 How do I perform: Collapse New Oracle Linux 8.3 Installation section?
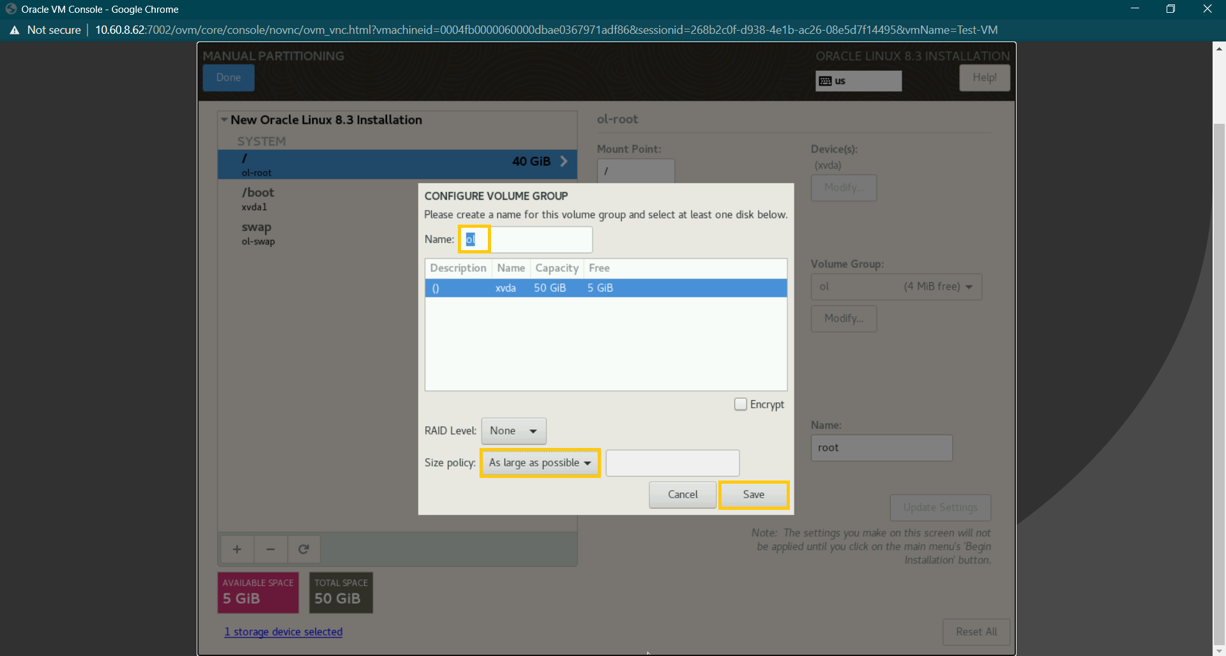(224, 120)
